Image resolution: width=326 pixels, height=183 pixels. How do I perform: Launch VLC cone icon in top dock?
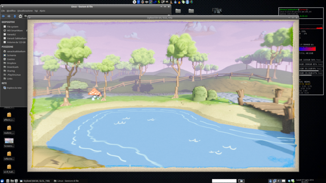coord(171,2)
